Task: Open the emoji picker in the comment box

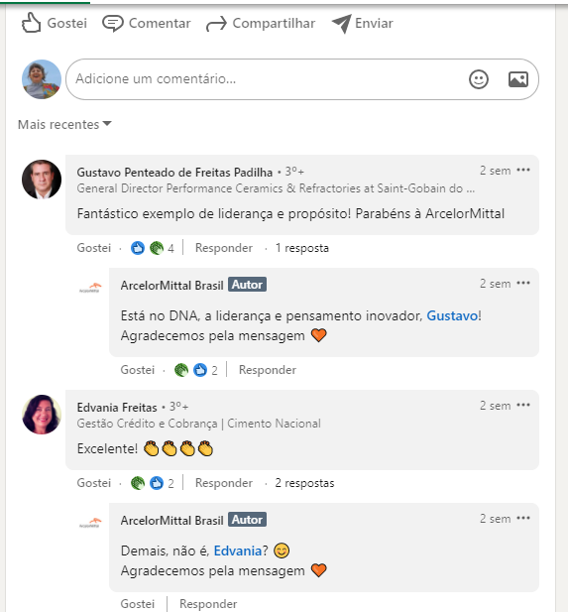Action: pyautogui.click(x=478, y=79)
